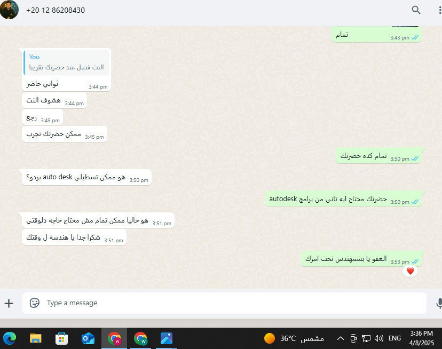Click the read ticks on the 3:43 pm message

(x=415, y=37)
